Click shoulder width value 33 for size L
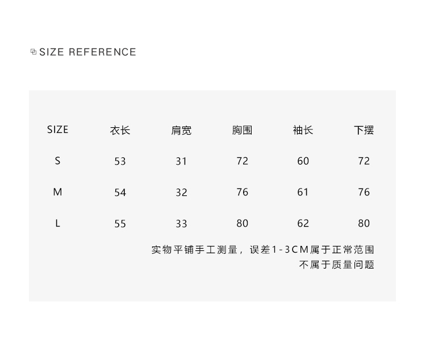Viewport: 426px width, 339px height. 181,224
